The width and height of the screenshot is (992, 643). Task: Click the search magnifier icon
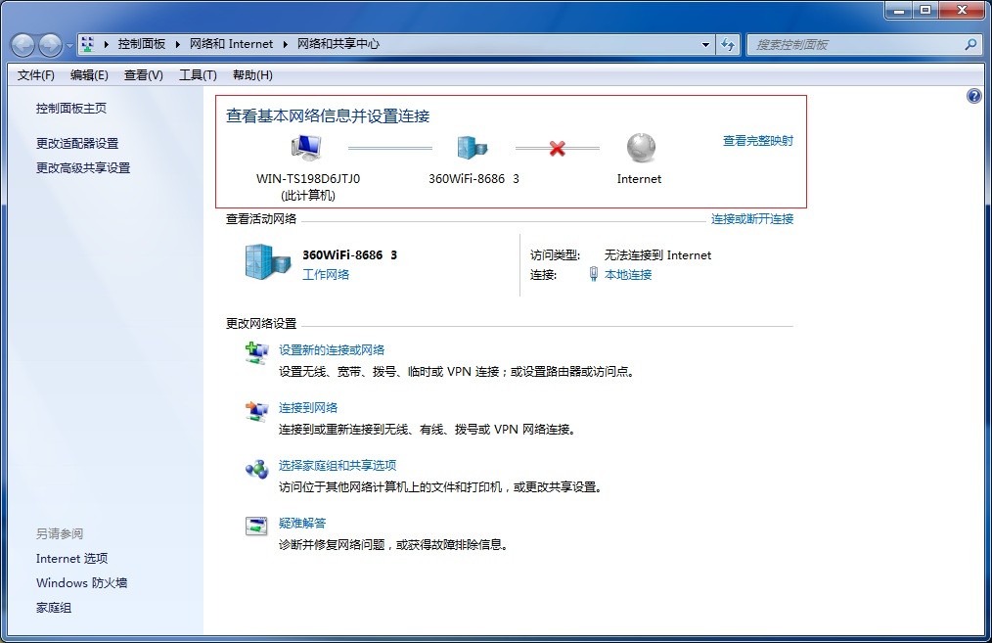tap(970, 44)
